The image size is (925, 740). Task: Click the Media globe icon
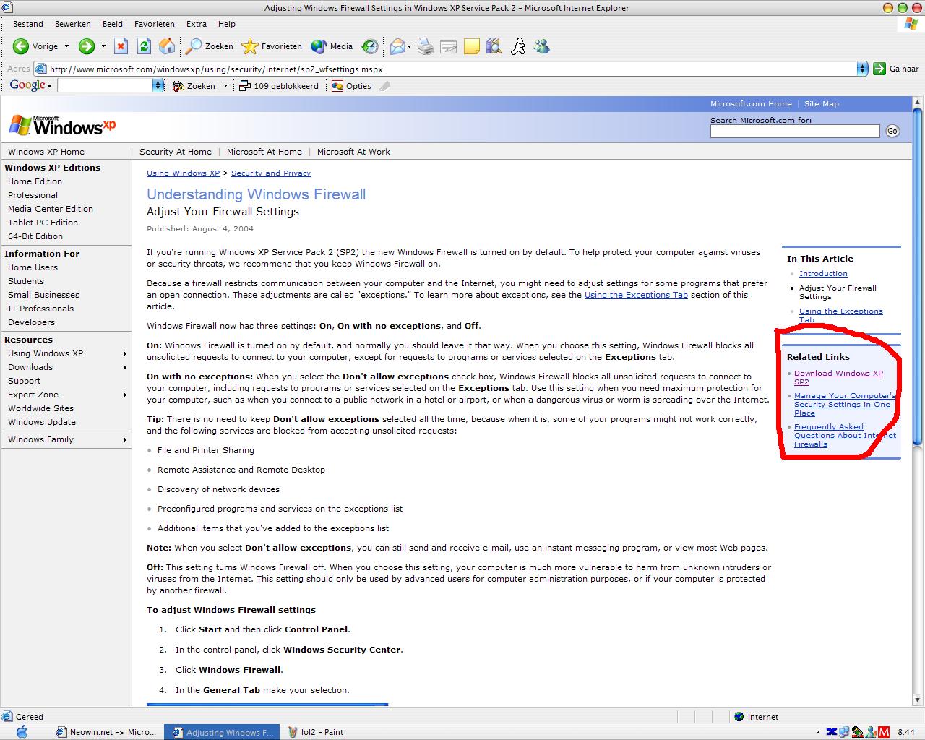[x=319, y=46]
